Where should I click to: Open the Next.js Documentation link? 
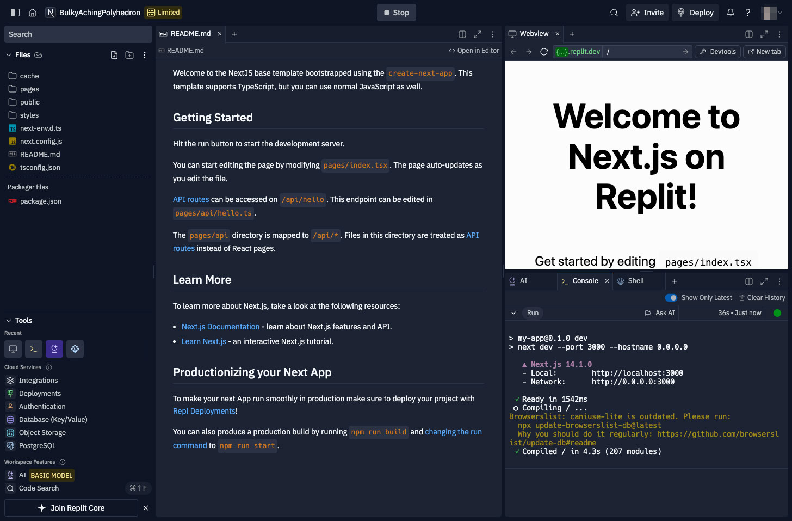[x=220, y=327]
